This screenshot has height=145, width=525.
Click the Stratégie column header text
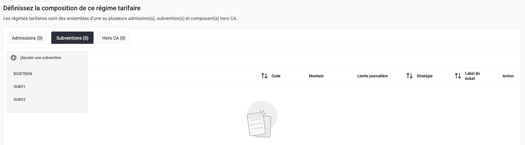pos(424,76)
